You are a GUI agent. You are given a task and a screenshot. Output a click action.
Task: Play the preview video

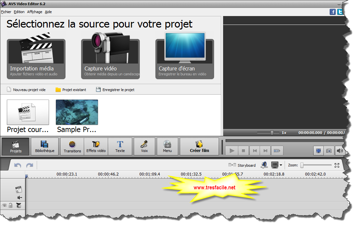[x=232, y=151]
